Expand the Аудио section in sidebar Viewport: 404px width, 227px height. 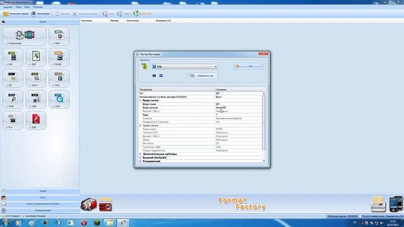coord(40,191)
